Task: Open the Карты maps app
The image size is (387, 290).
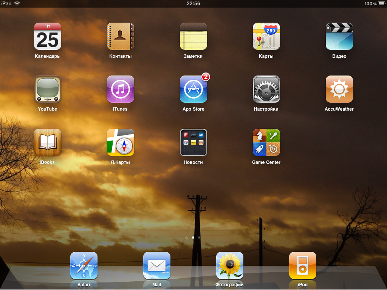Action: tap(266, 37)
